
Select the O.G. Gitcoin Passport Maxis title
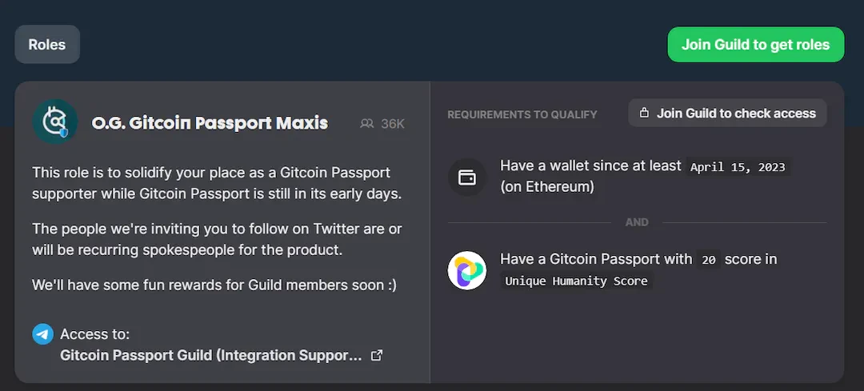point(210,123)
